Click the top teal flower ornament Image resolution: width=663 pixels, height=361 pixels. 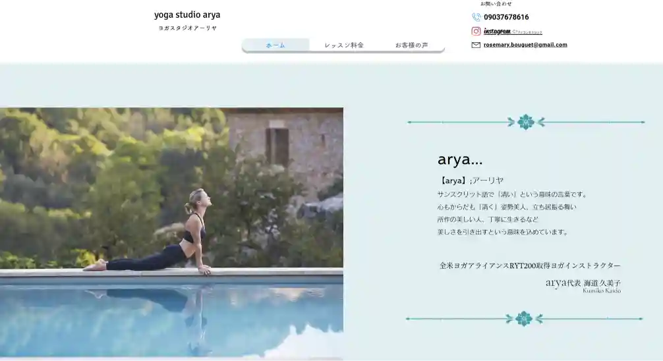(x=525, y=122)
